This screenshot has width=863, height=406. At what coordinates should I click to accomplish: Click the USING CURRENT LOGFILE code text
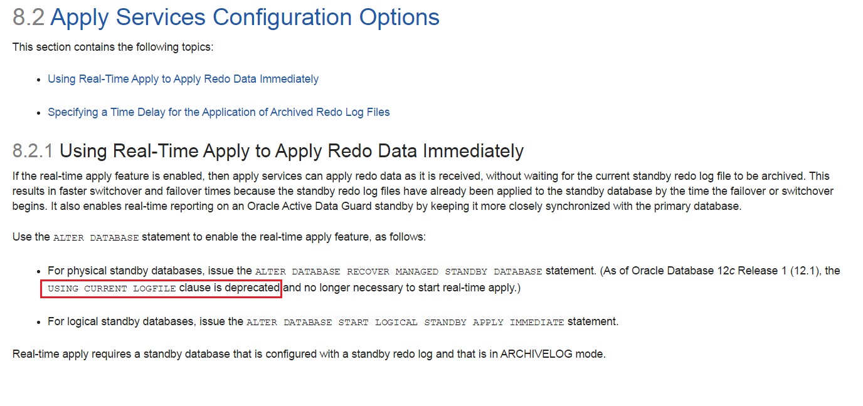coord(112,289)
